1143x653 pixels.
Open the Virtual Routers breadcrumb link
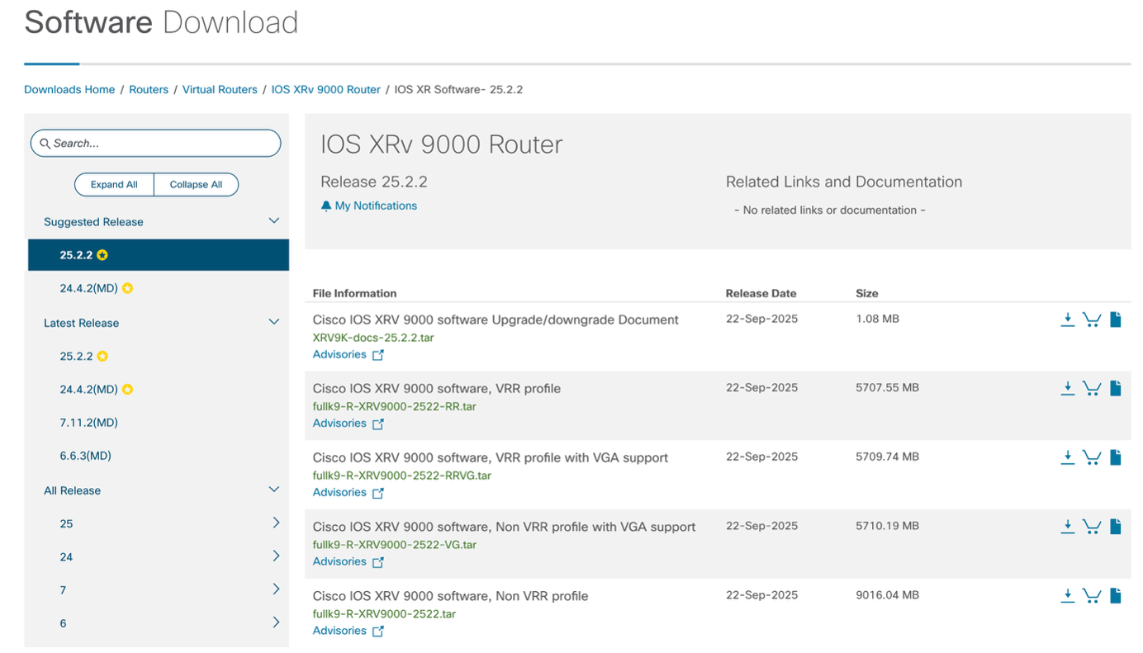coord(220,89)
